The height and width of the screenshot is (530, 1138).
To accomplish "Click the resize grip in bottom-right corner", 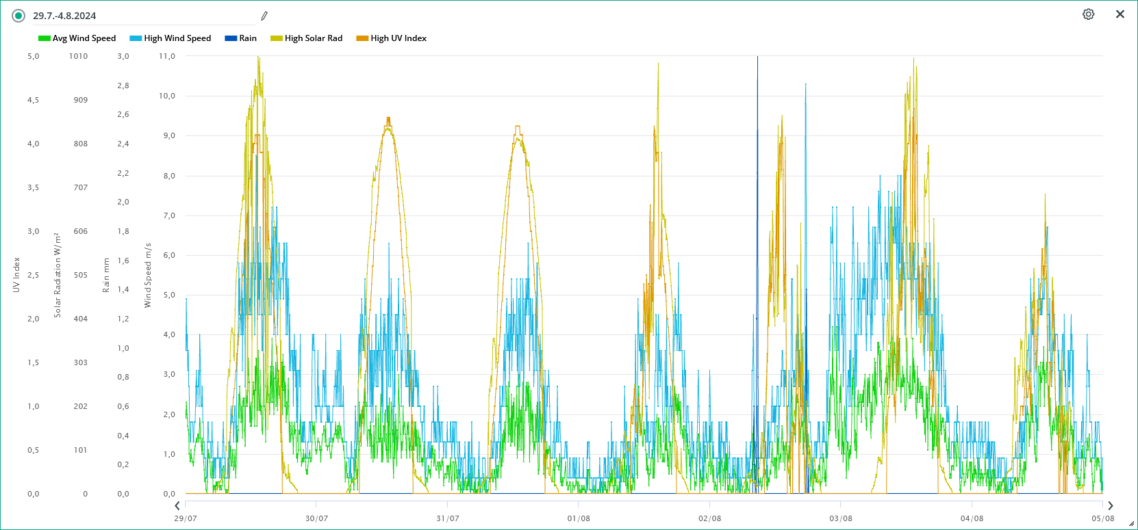I will (1131, 524).
